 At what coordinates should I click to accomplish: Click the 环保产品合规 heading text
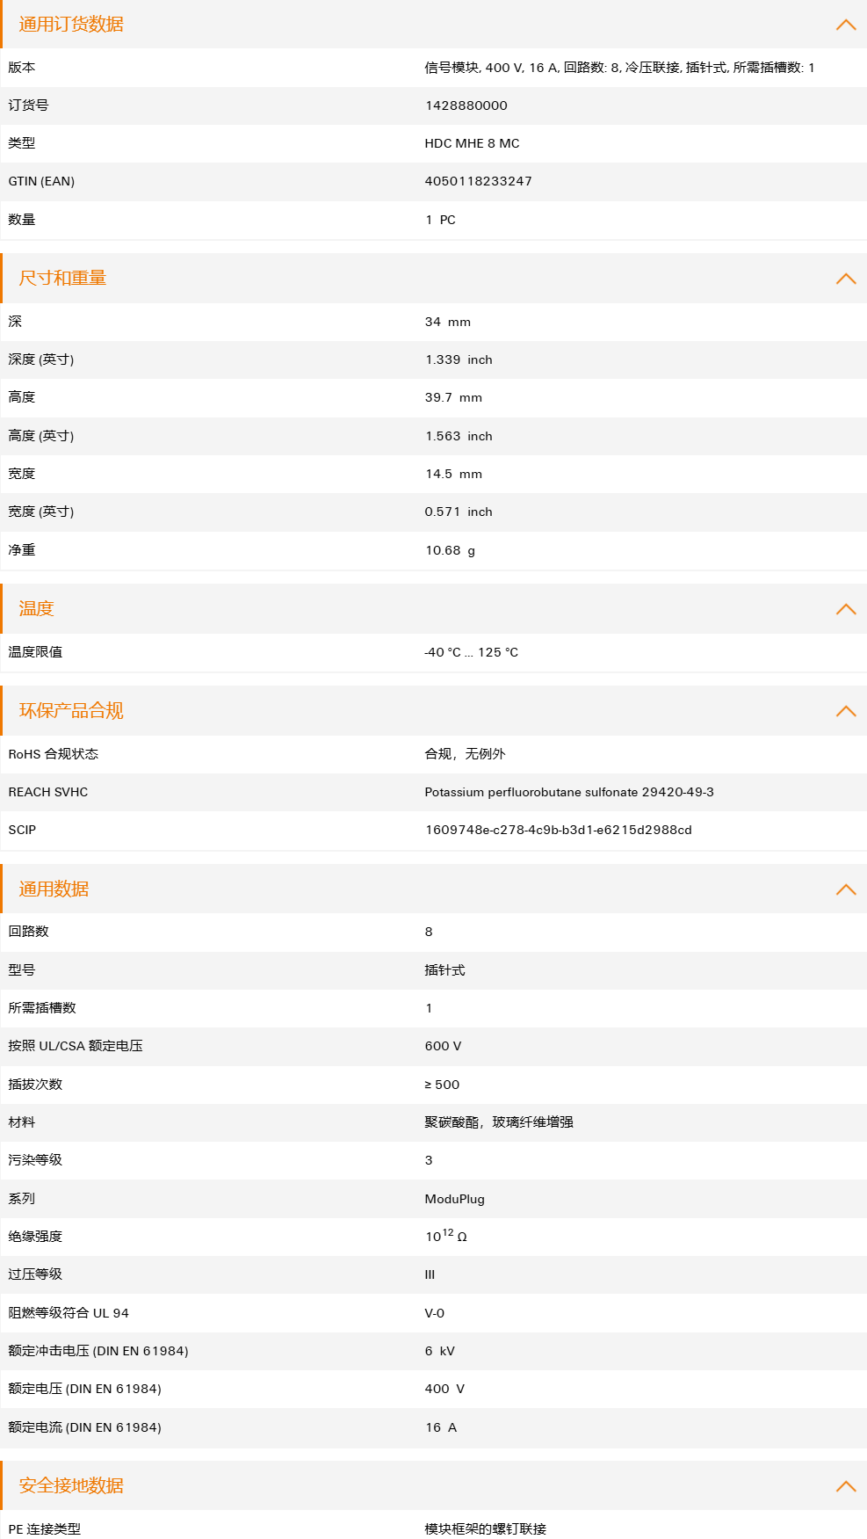coord(71,711)
